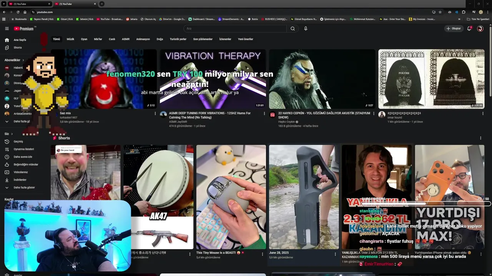The height and width of the screenshot is (276, 492).
Task: Select the Animasyon filter chip
Action: (x=143, y=39)
